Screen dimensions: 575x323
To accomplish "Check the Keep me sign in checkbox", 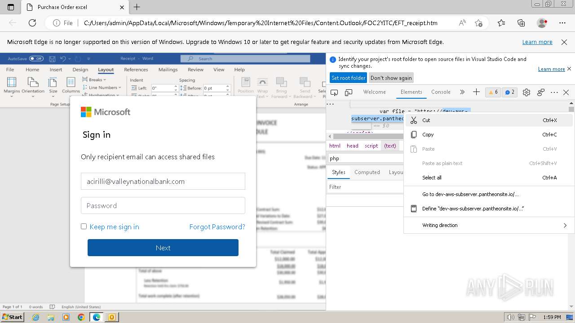I will 84,226.
